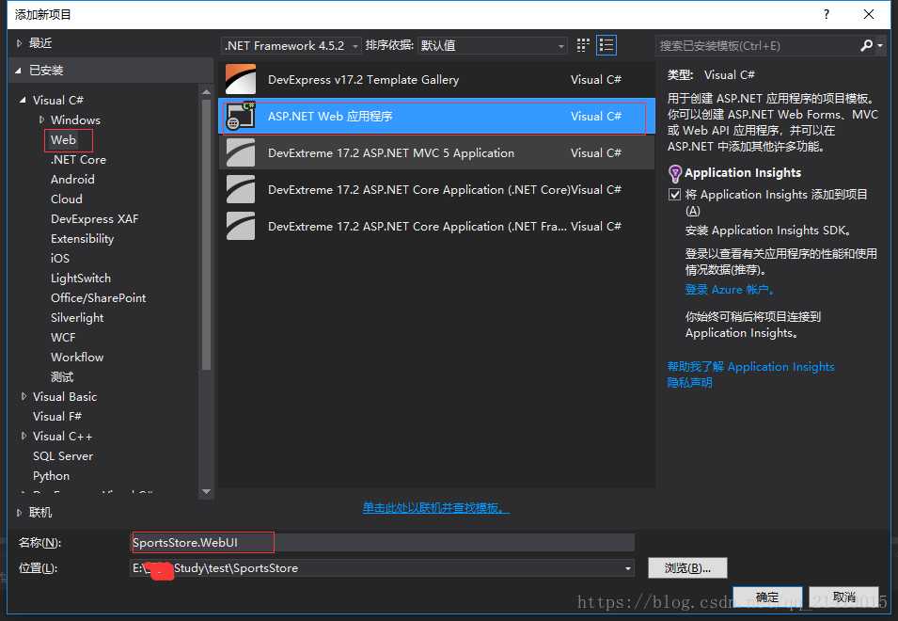Select the LightSwitch category
Viewport: 898px width, 621px height.
[x=81, y=278]
